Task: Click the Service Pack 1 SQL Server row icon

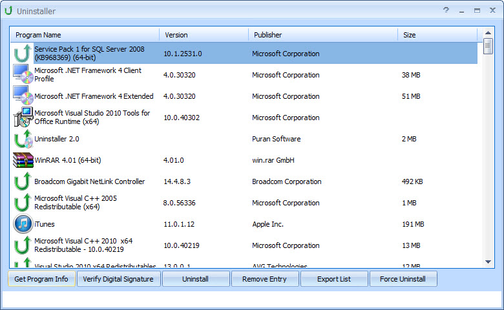Action: pos(23,54)
